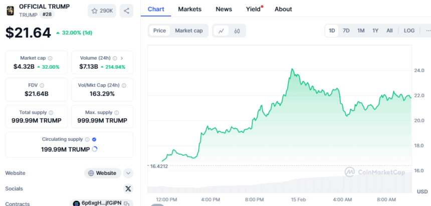Image resolution: width=431 pixels, height=206 pixels.
Task: Expand the website links dropdown chevron
Action: click(128, 173)
